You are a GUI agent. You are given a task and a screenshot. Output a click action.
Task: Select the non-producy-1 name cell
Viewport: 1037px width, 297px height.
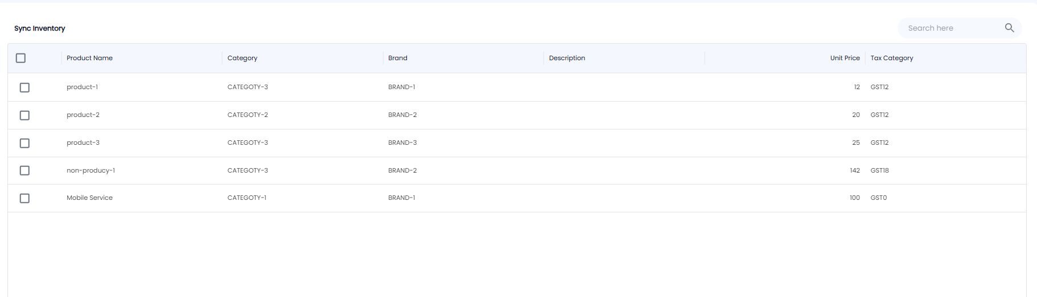pos(90,170)
